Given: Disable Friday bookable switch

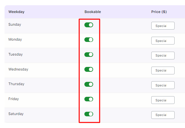Looking at the screenshot, I should point(89,99).
